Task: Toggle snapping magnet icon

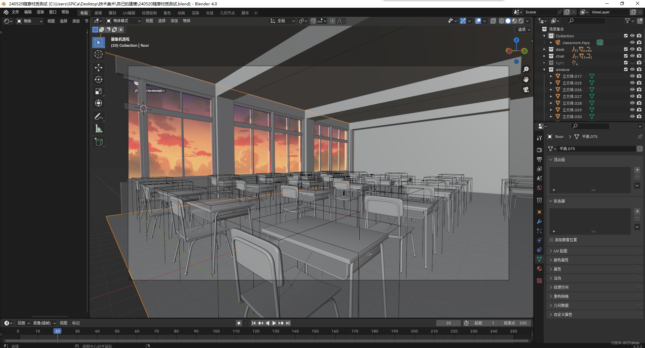Action: [313, 21]
